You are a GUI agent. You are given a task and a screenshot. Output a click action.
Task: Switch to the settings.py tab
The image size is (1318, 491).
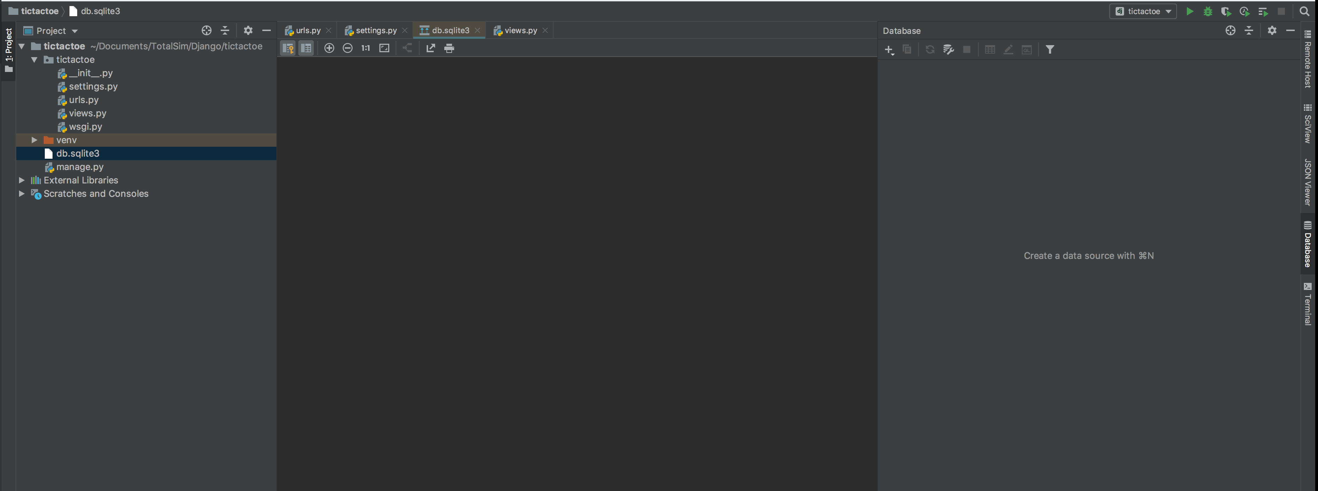click(376, 31)
